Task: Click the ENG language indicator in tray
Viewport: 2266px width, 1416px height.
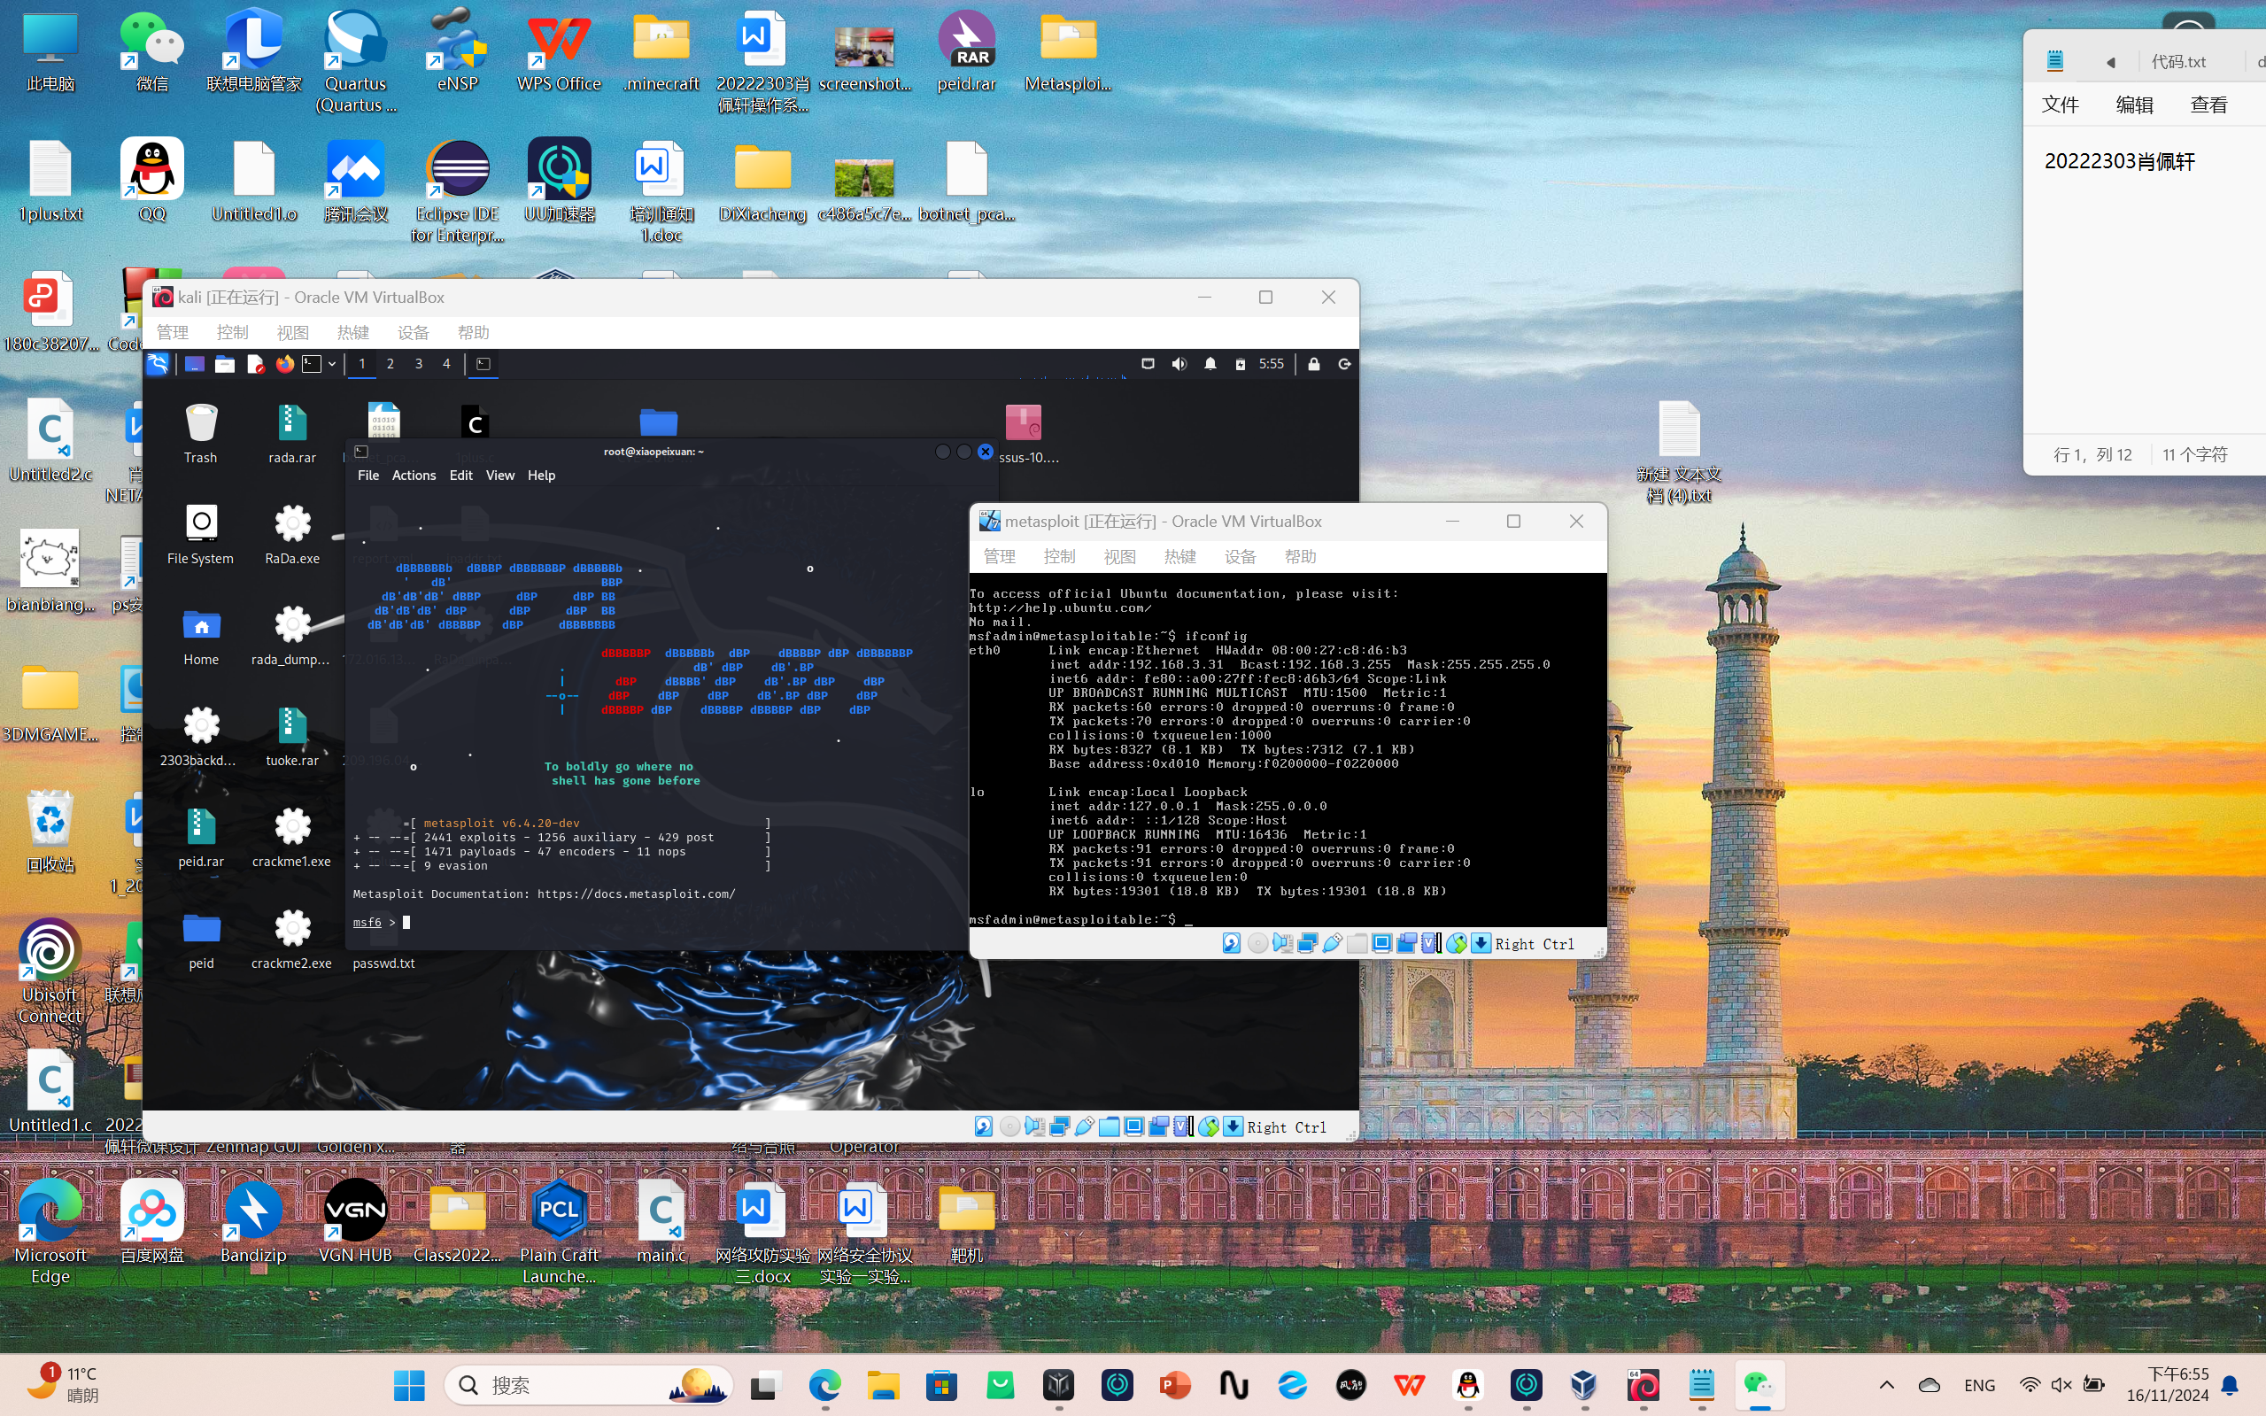Action: (1978, 1385)
